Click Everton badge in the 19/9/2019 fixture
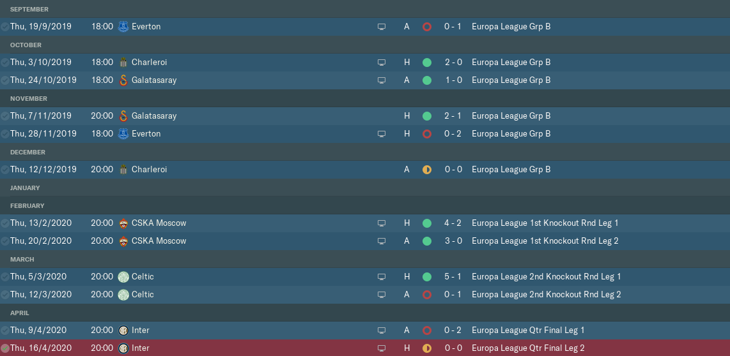This screenshot has height=356, width=730. pyautogui.click(x=123, y=27)
